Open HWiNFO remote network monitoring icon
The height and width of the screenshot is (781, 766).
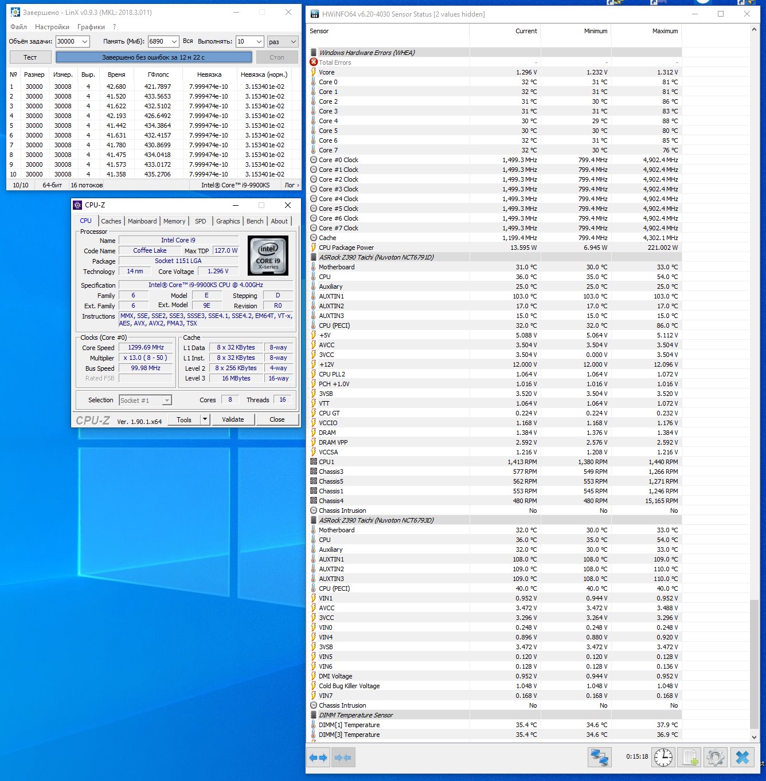(599, 758)
